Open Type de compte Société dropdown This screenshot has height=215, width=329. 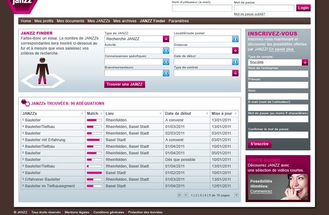click(x=305, y=62)
